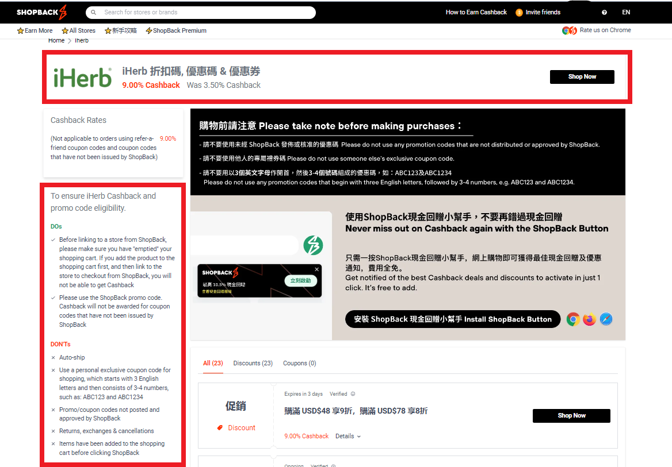Click the Auto-ship list item
The height and width of the screenshot is (467, 672).
click(72, 357)
